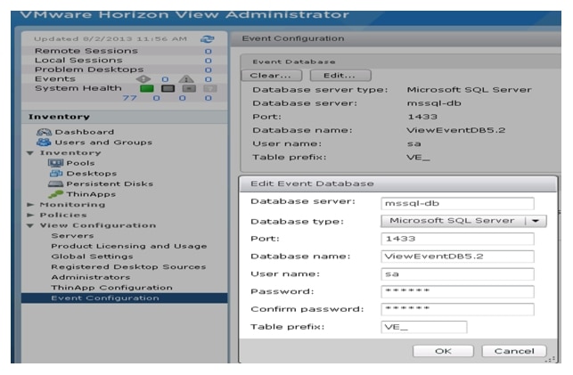Confirm the dialog with OK
Screen dimensions: 573x375
[x=443, y=351]
